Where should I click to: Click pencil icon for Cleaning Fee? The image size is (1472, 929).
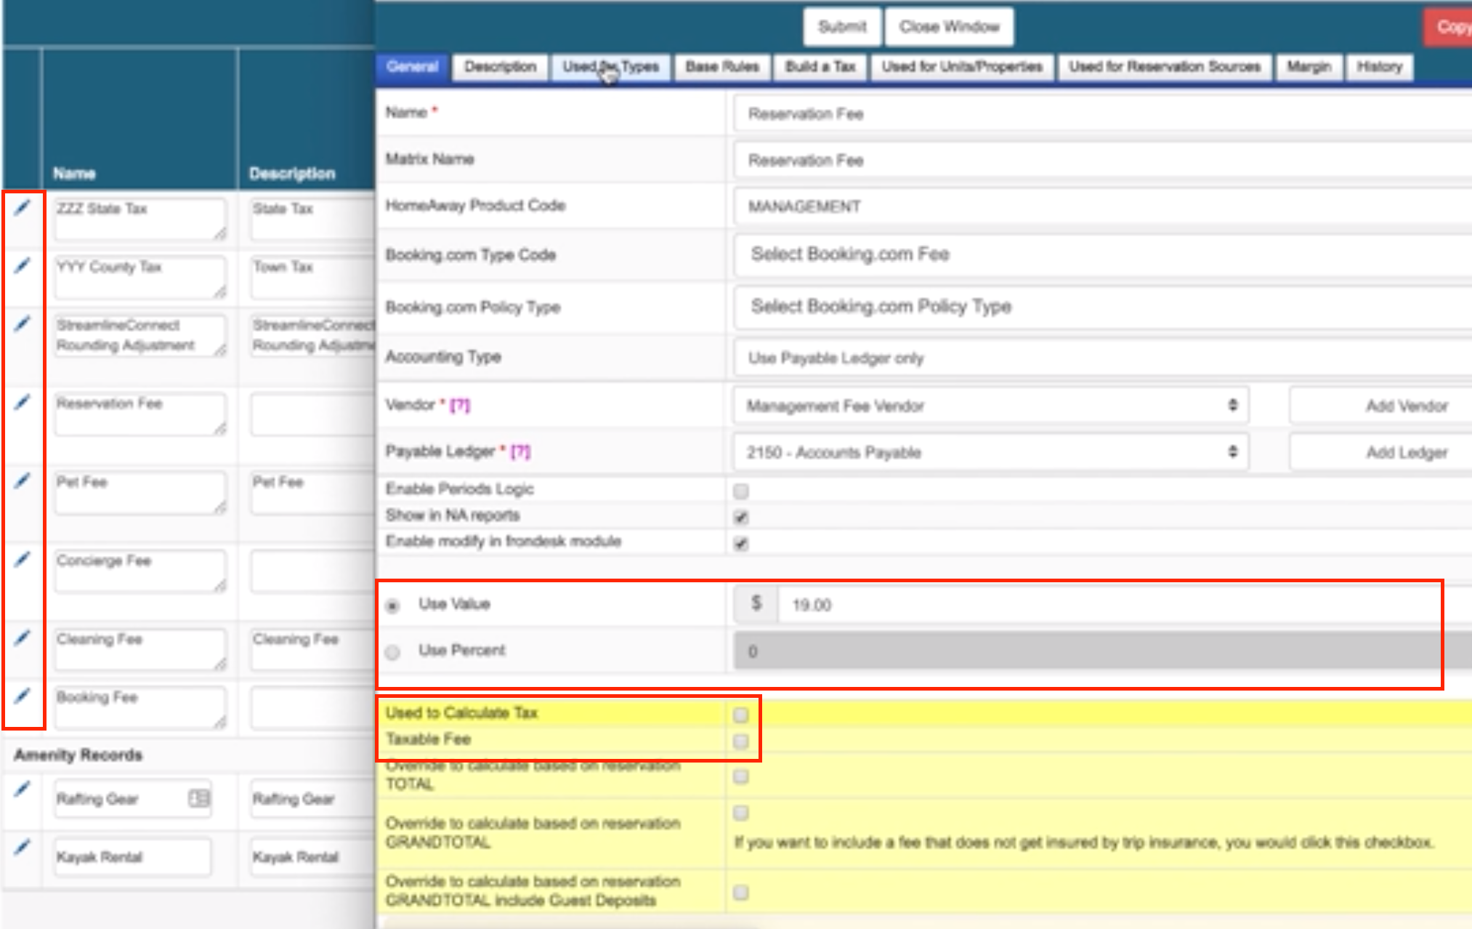point(23,638)
